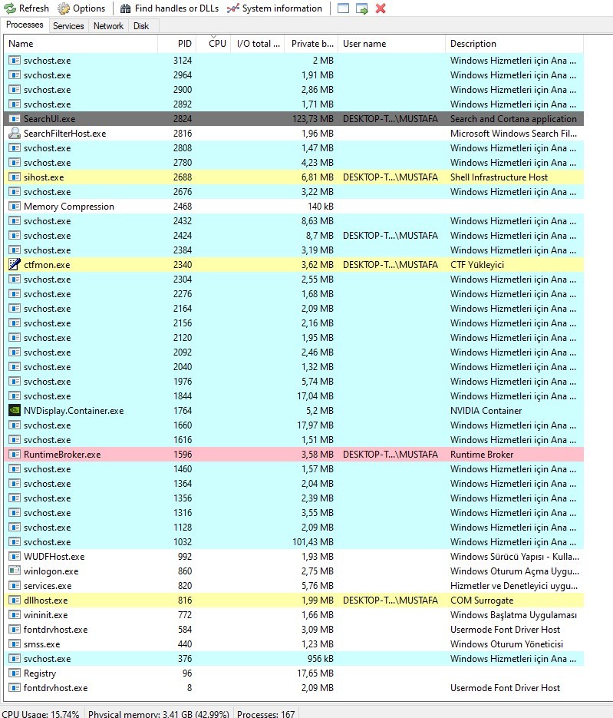
Task: Switch to the Processes tab
Action: (x=25, y=25)
